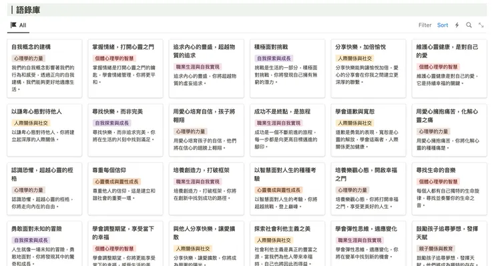The height and width of the screenshot is (266, 494).
Task: Open card 認識恐懼，超越心靈的桎梏
Action: 45,189
